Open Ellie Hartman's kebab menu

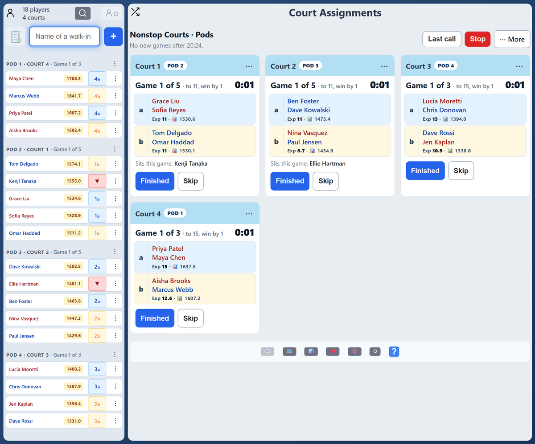coord(115,284)
